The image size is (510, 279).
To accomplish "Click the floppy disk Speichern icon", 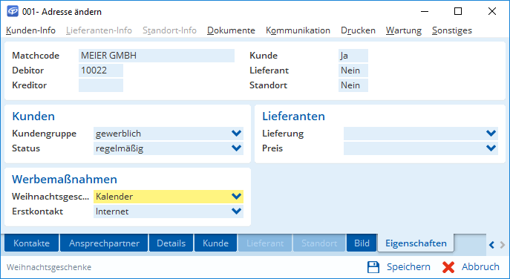I will point(373,267).
